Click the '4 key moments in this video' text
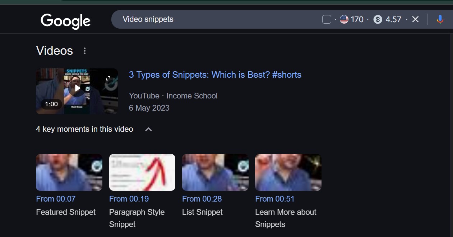This screenshot has height=237, width=453. click(84, 129)
